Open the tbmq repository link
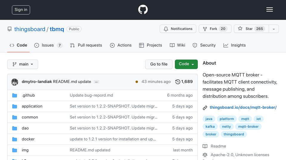 pyautogui.click(x=57, y=29)
